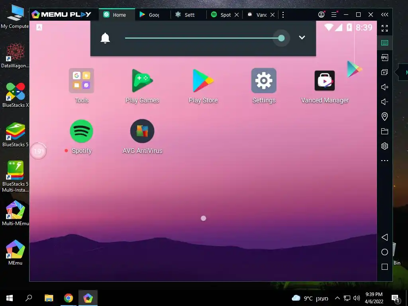The image size is (408, 306).
Task: Open the keymapping keyboard icon in sidebar
Action: tap(384, 43)
